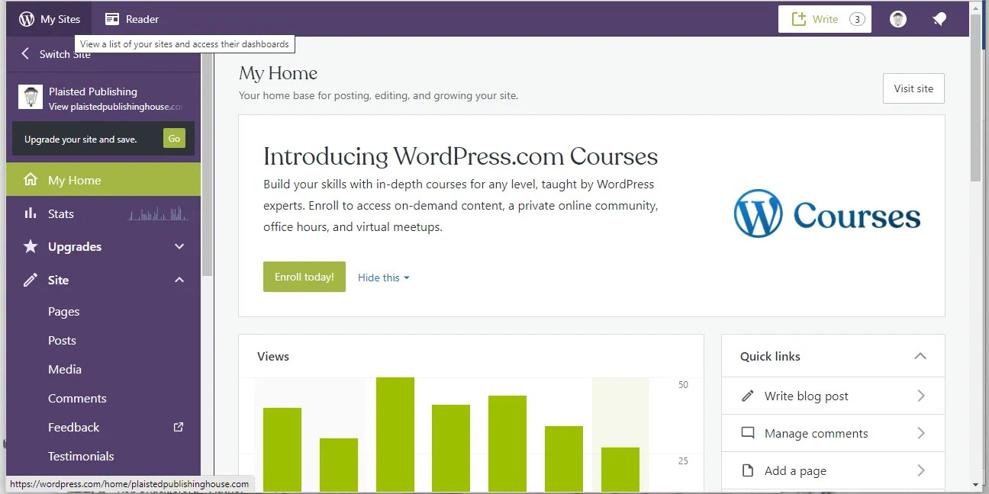Click the first Views chart bar

click(282, 450)
